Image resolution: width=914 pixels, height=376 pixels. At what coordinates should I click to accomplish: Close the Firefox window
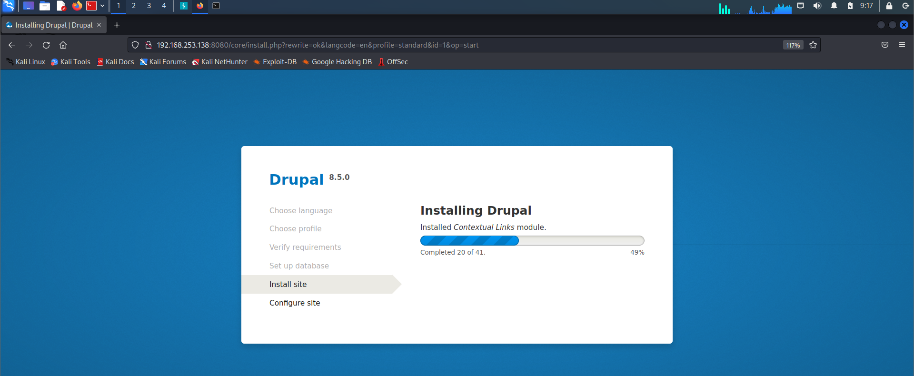(x=904, y=25)
